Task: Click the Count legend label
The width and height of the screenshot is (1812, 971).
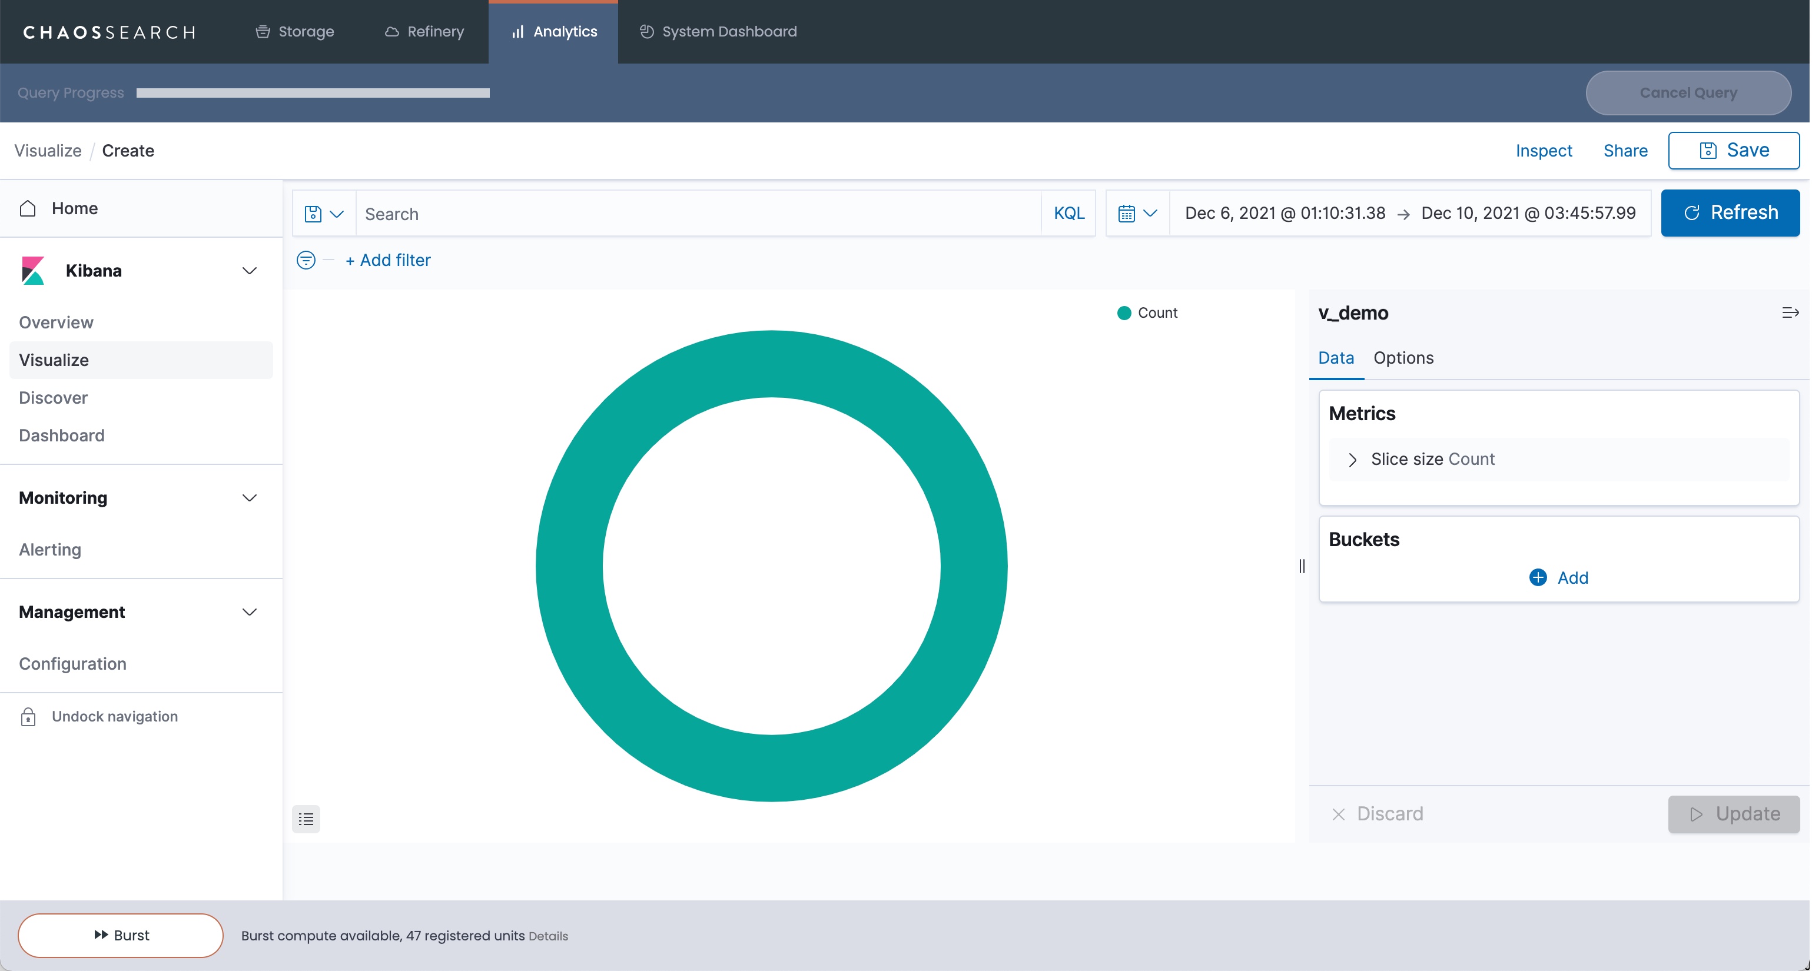Action: coord(1158,313)
